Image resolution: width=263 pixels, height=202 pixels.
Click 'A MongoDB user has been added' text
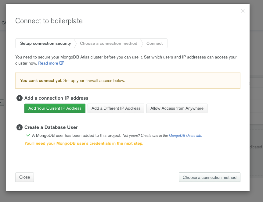[77, 135]
